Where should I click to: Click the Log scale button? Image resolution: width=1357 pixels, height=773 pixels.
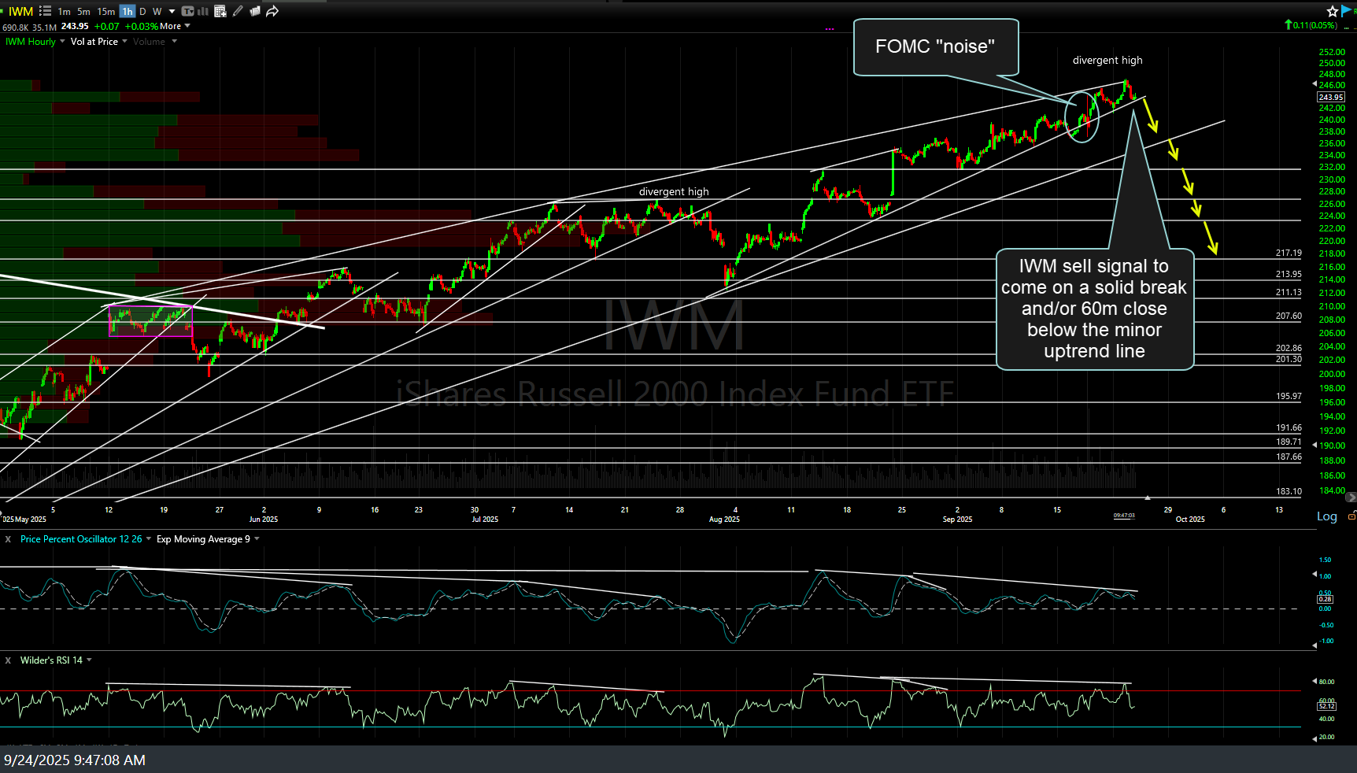coord(1326,516)
